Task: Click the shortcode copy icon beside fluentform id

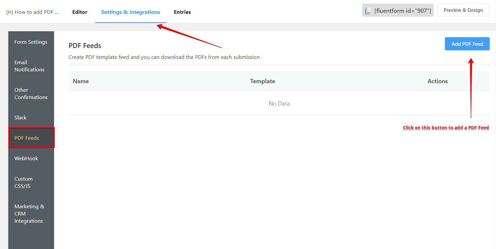Action: (368, 10)
